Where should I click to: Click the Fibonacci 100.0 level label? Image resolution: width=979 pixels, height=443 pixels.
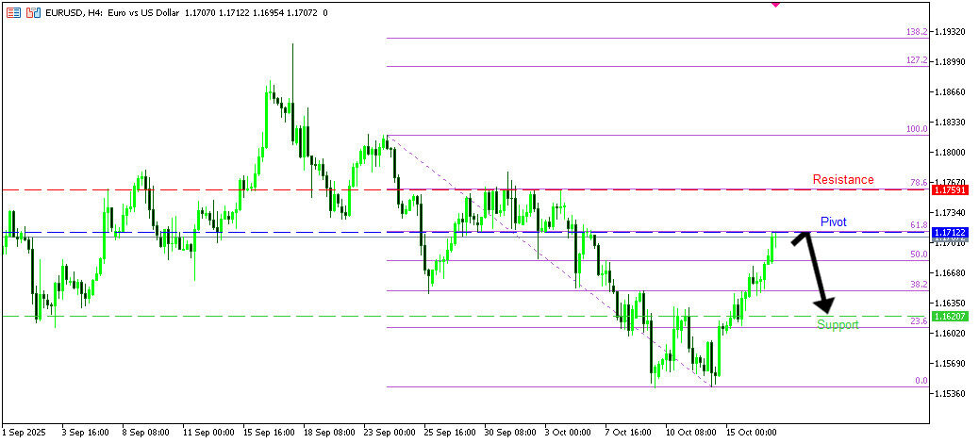(x=917, y=128)
